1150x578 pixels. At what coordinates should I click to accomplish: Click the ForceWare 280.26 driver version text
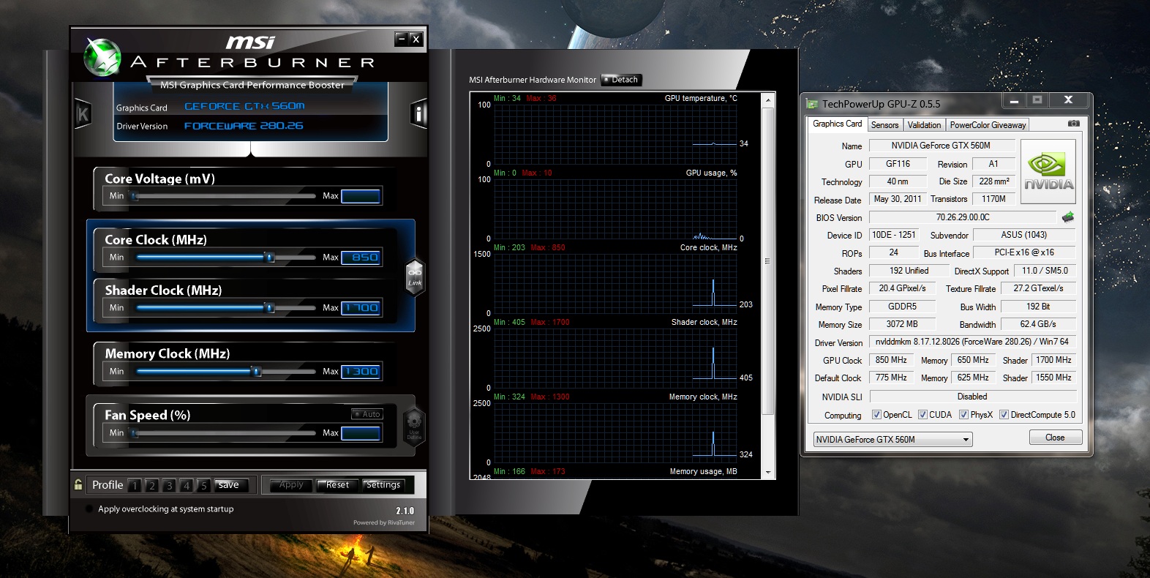tap(244, 126)
